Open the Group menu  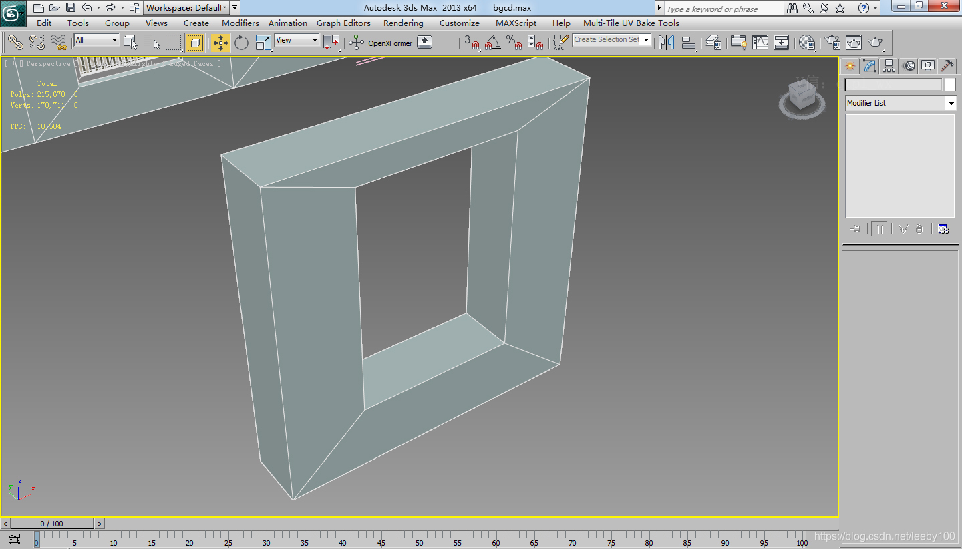tap(117, 23)
